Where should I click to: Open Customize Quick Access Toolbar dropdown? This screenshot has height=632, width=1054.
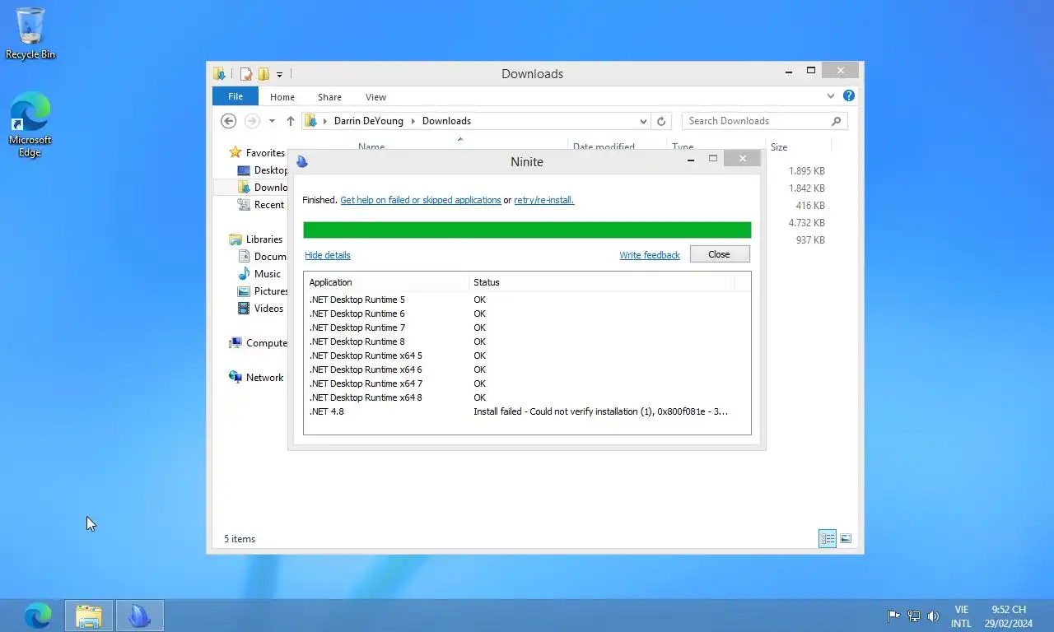280,75
